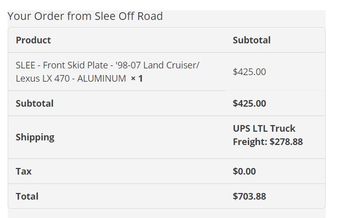340x218 pixels.
Task: Click the UPS LTL Truck shipping method
Action: (264, 129)
